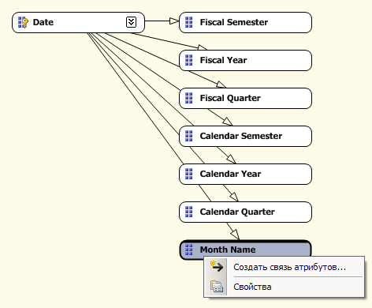
Task: Select the Fiscal Year node
Action: tap(245, 60)
